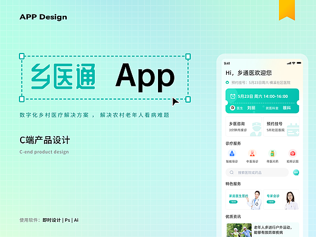This screenshot has height=237, width=316.
Task: Click the 搜索医院或药品 search field
Action: coord(257,173)
